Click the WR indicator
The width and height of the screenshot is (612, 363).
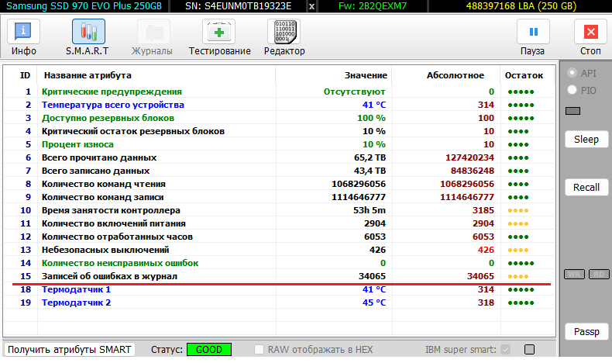pyautogui.click(x=574, y=275)
